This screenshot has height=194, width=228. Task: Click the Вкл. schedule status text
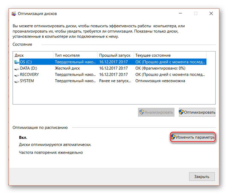(23, 137)
